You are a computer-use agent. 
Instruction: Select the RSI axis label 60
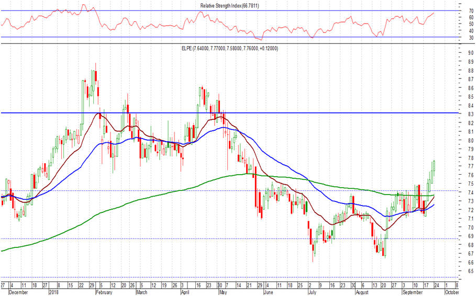471,18
